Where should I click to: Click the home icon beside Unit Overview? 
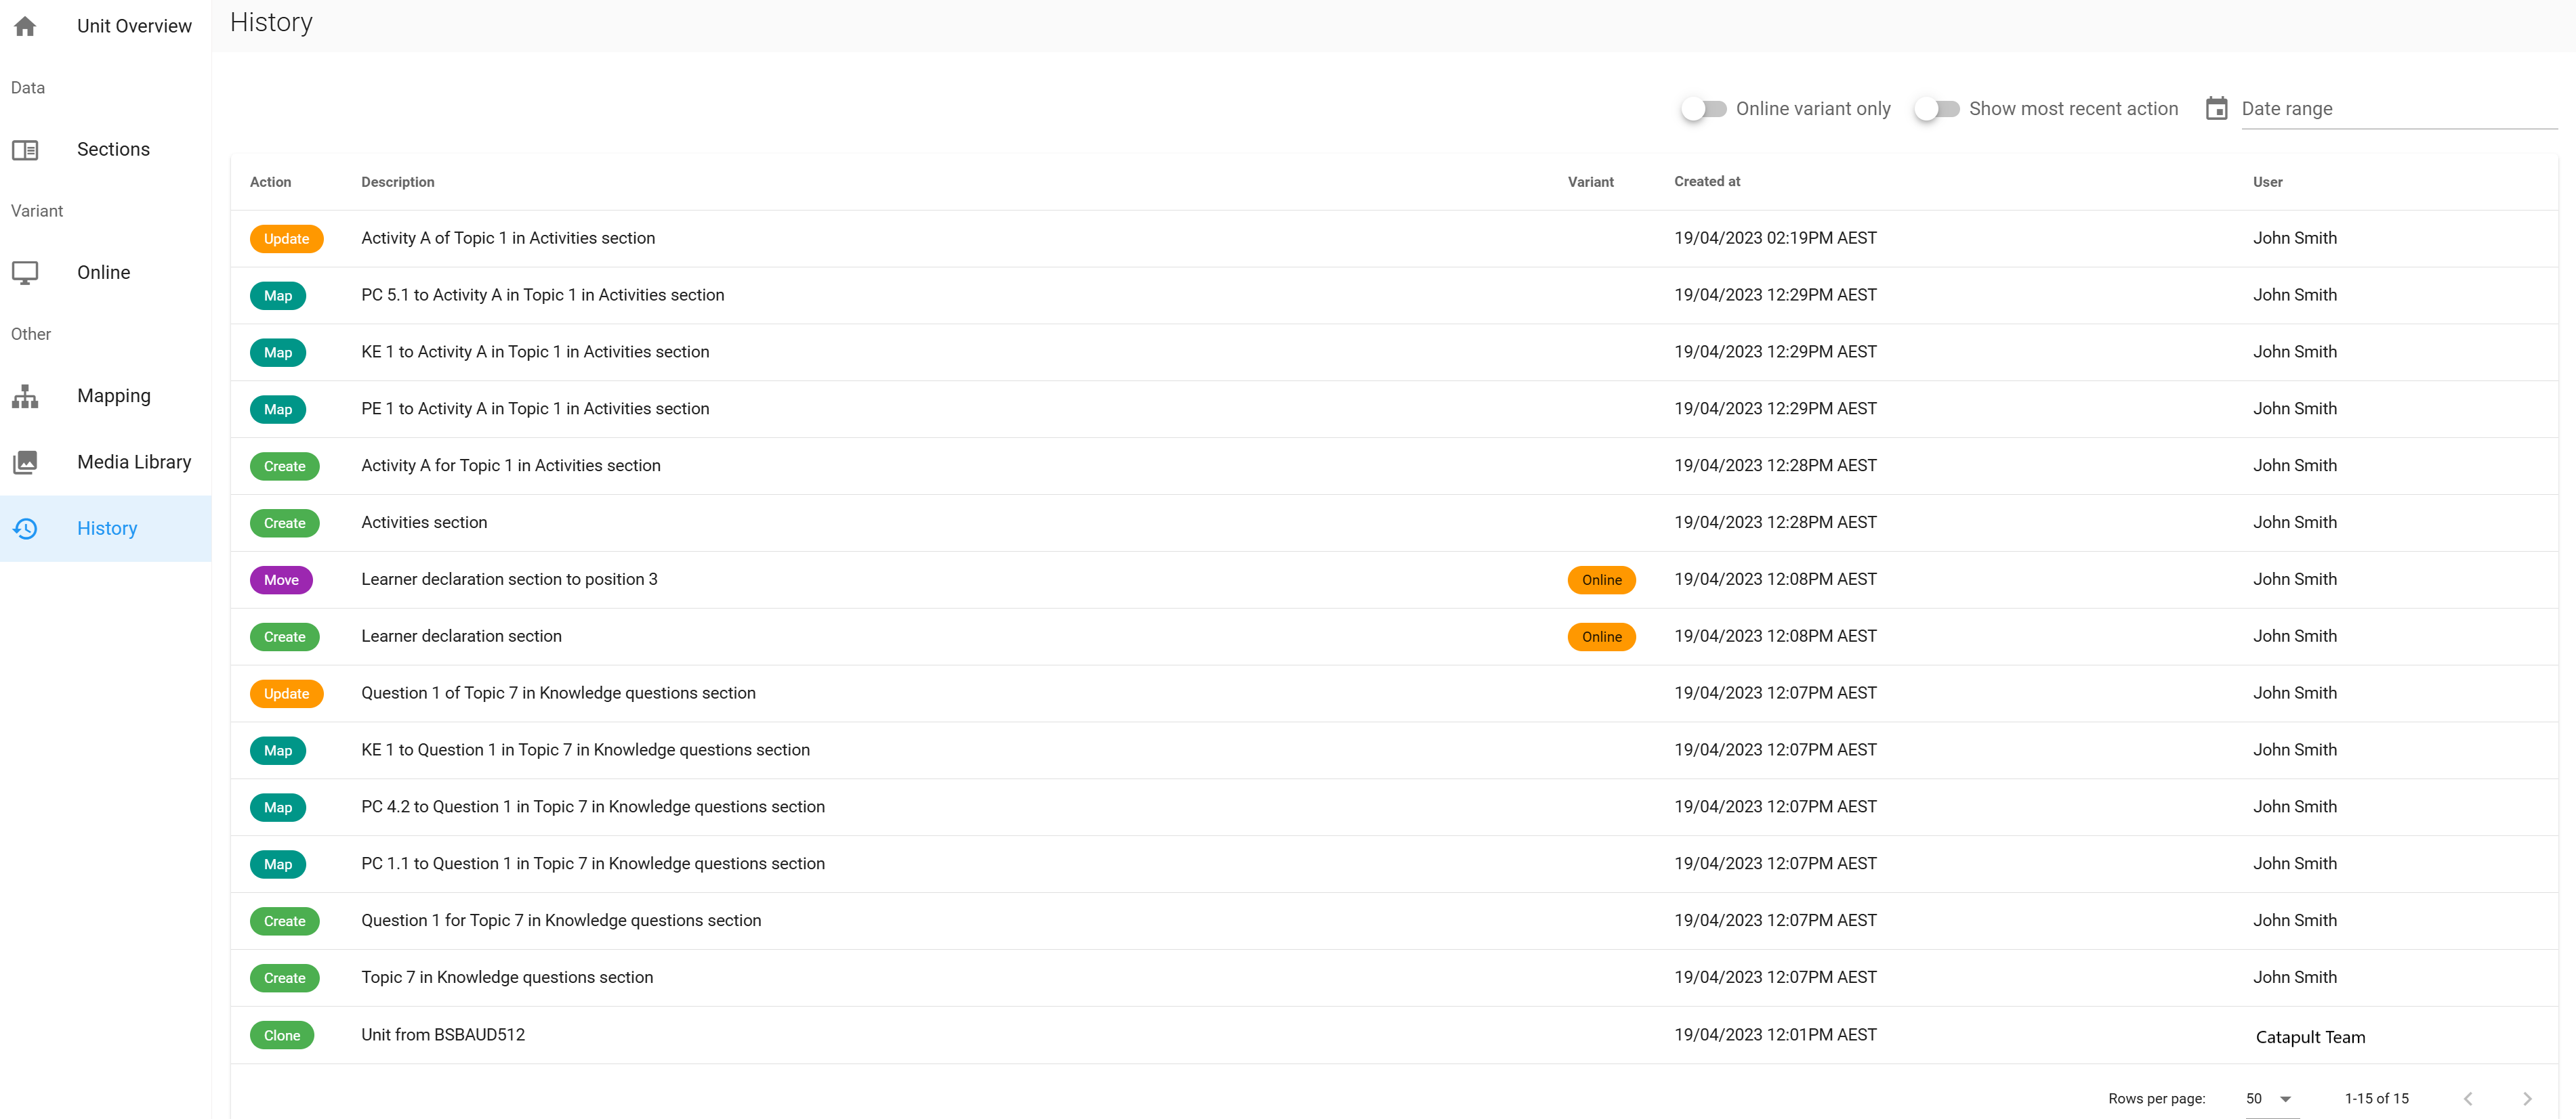click(x=25, y=26)
